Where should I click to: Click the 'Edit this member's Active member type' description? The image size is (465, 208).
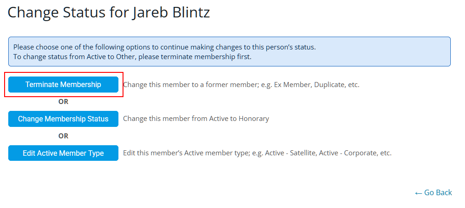point(184,153)
